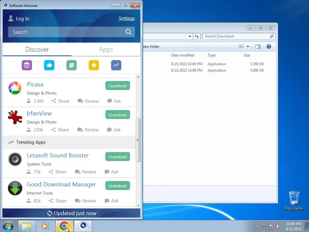
Task: Ask about Good Download Manager
Action: pyautogui.click(x=111, y=201)
